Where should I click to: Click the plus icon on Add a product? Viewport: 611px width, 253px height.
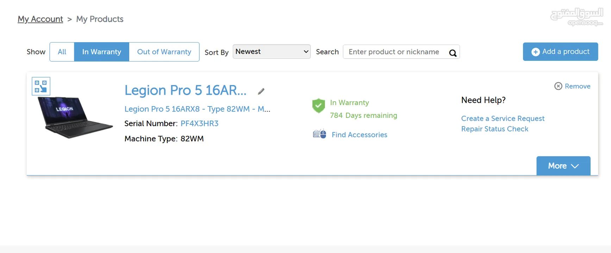tap(535, 52)
